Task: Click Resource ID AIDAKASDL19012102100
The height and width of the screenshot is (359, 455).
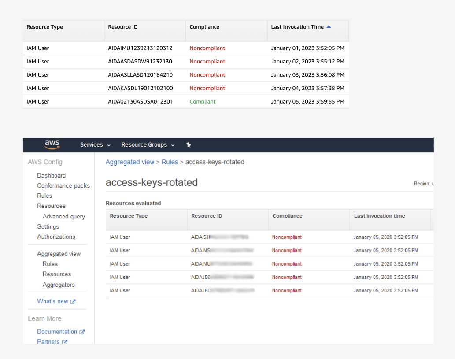Action: click(141, 88)
